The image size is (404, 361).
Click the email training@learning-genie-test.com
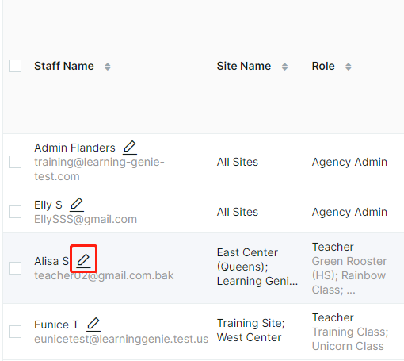click(99, 169)
